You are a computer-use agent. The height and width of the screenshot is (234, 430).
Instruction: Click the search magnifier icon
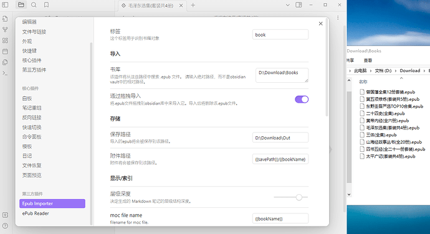pyautogui.click(x=34, y=5)
